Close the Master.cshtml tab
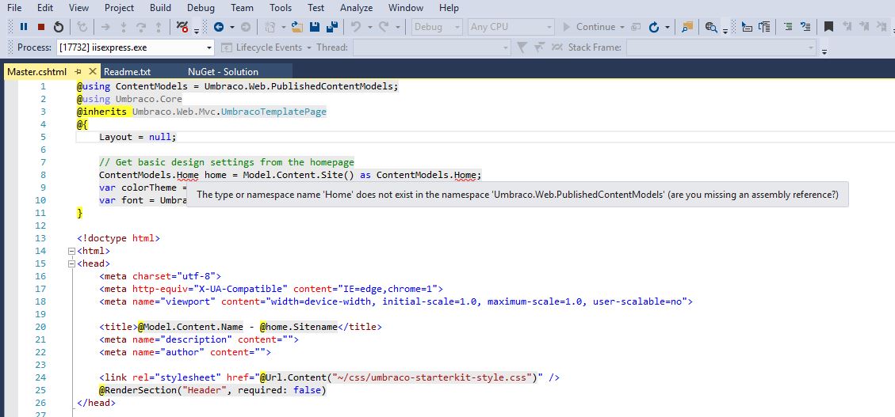Image resolution: width=895 pixels, height=417 pixels. (93, 72)
